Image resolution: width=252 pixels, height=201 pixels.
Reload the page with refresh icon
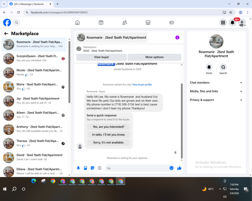pyautogui.click(x=19, y=13)
